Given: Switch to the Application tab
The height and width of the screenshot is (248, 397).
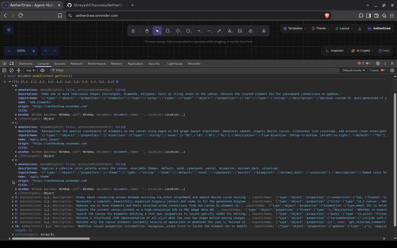Looking at the screenshot, I should (x=135, y=63).
